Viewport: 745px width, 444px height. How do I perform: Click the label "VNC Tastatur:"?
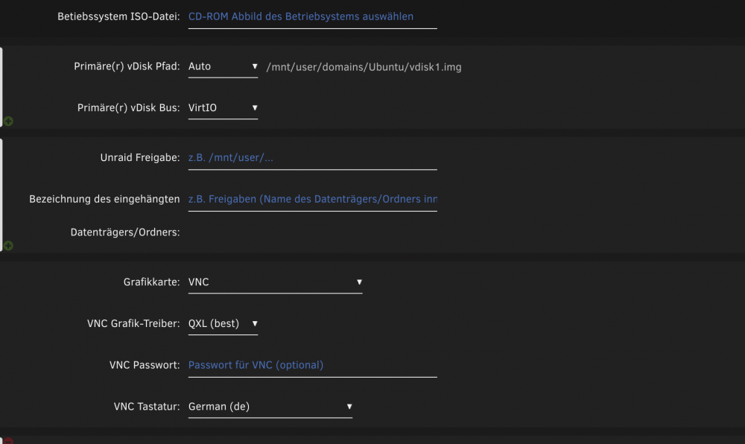[x=147, y=407]
